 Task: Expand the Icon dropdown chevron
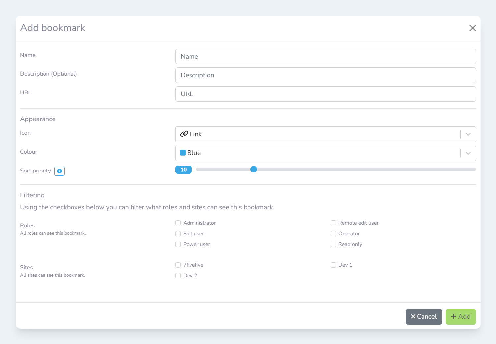point(468,134)
